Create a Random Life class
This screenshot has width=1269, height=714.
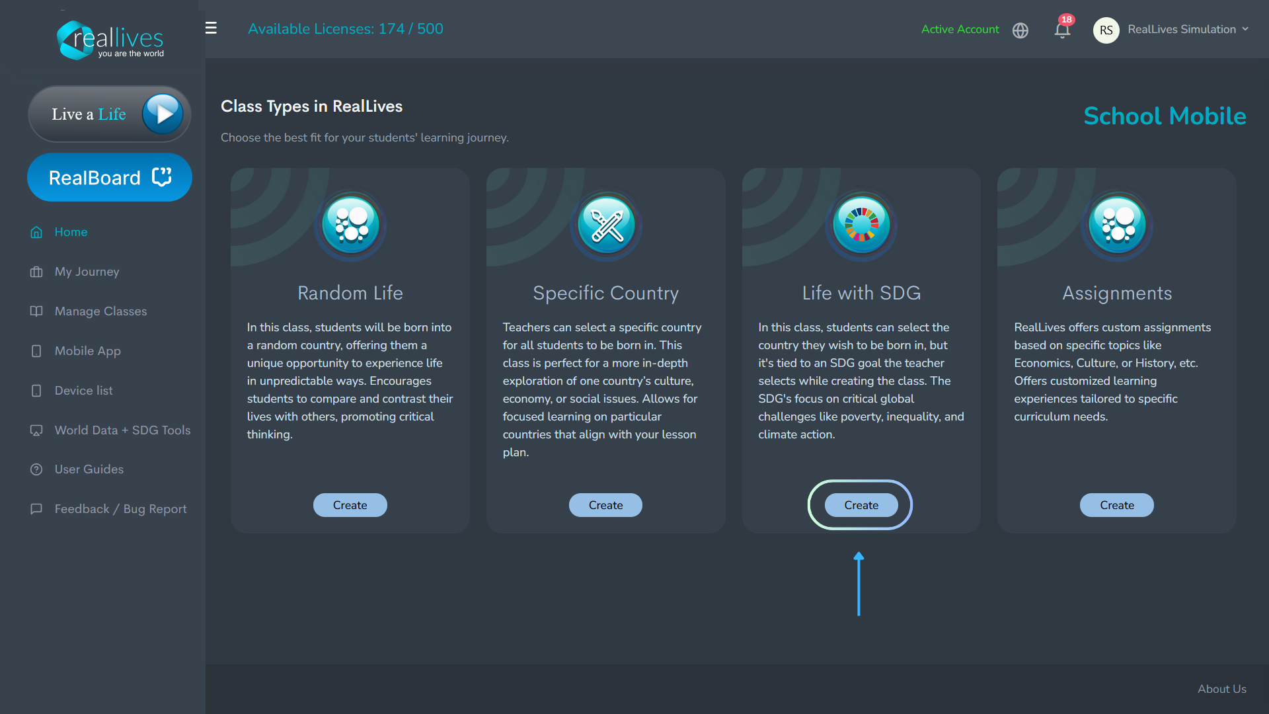[x=350, y=505]
